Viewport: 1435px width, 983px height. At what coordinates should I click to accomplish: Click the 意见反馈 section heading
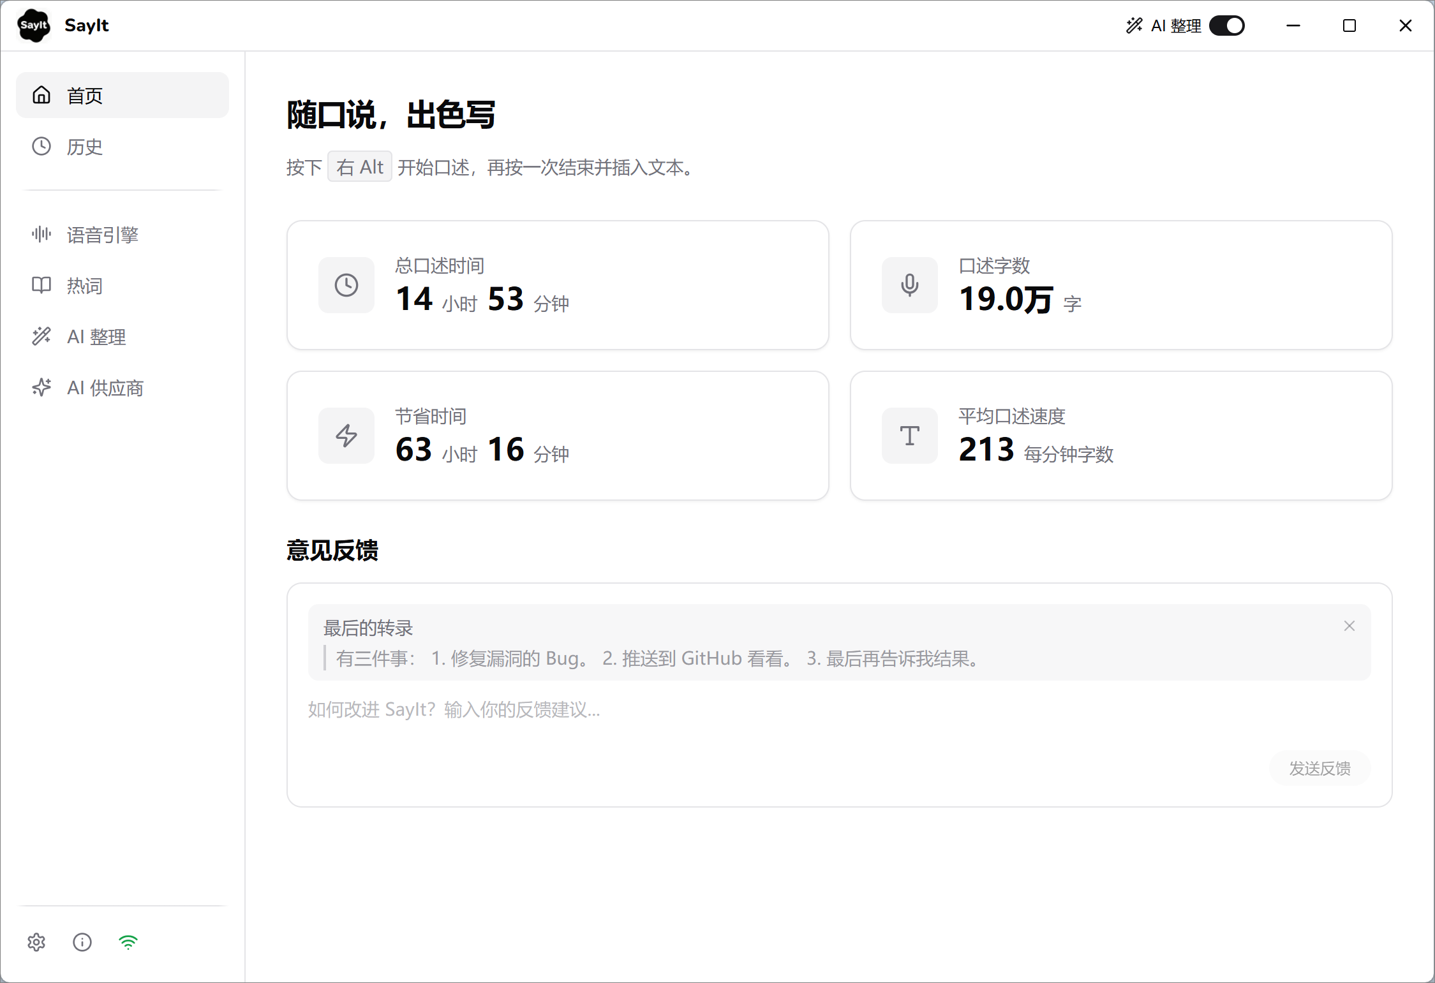tap(332, 551)
